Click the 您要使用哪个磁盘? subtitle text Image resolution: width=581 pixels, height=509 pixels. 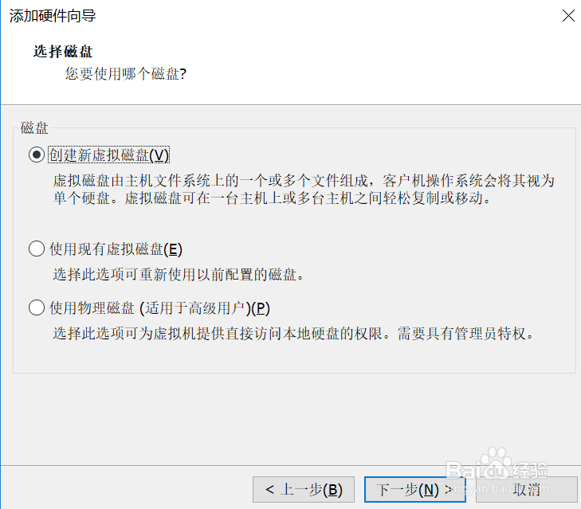click(x=126, y=74)
